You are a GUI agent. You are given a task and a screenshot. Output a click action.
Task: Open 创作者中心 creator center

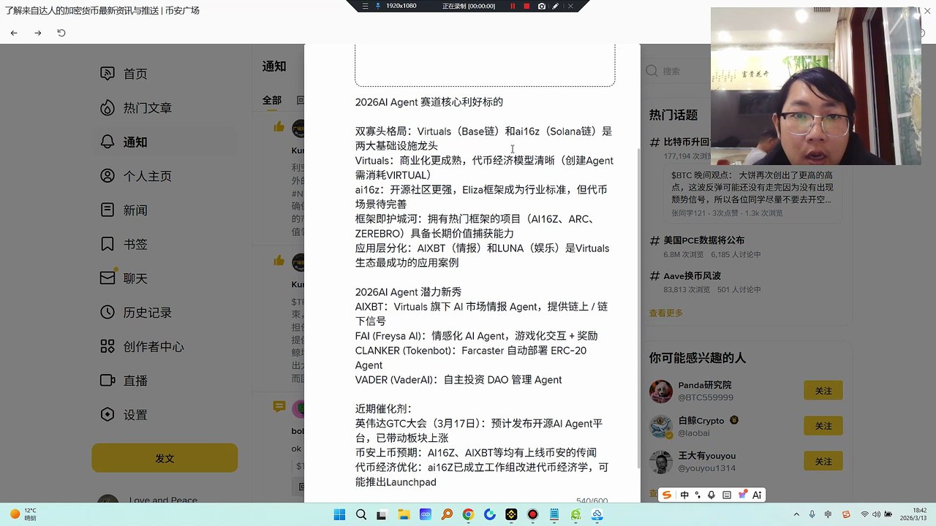tap(142, 346)
